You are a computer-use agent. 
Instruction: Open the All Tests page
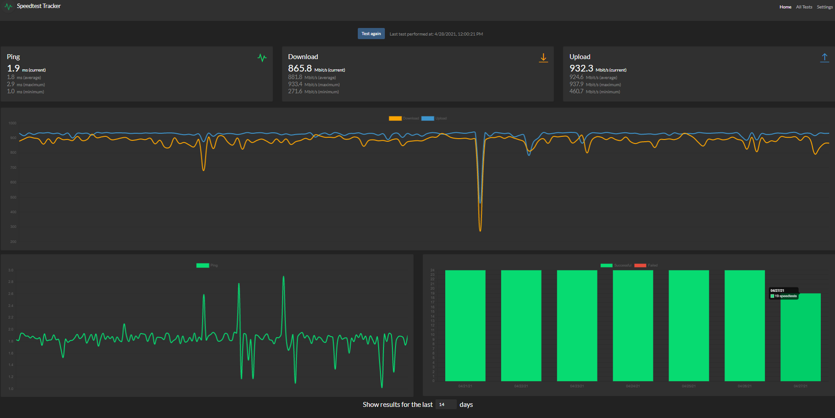(x=804, y=7)
